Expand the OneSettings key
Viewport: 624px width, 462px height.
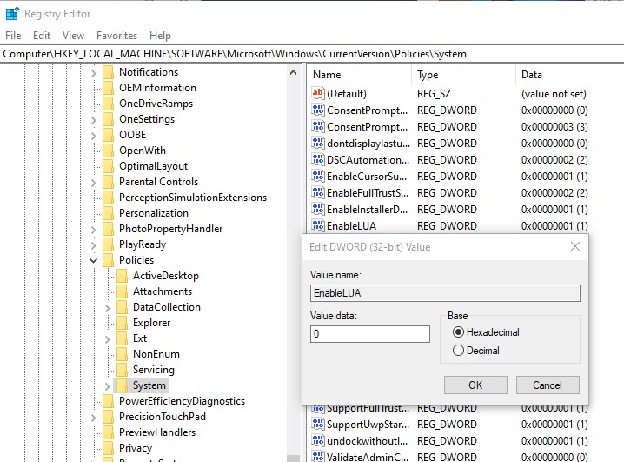(x=93, y=120)
